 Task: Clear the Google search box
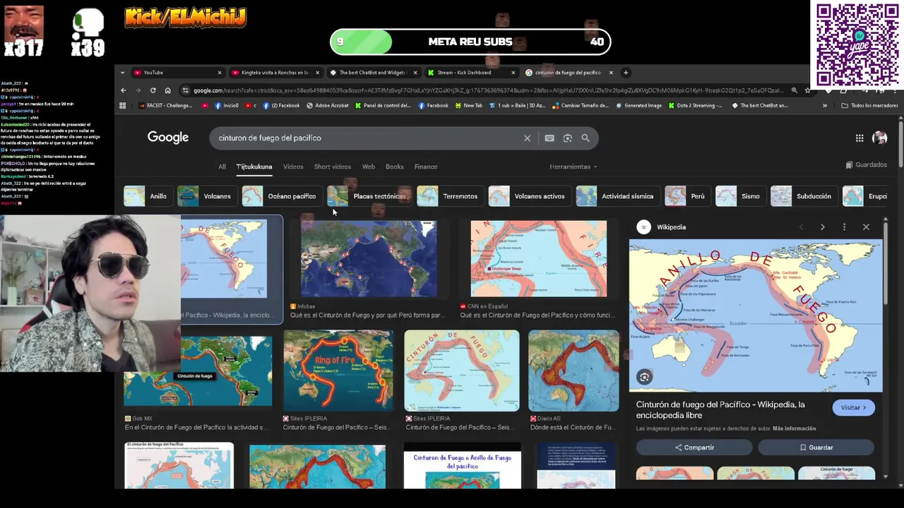point(527,138)
